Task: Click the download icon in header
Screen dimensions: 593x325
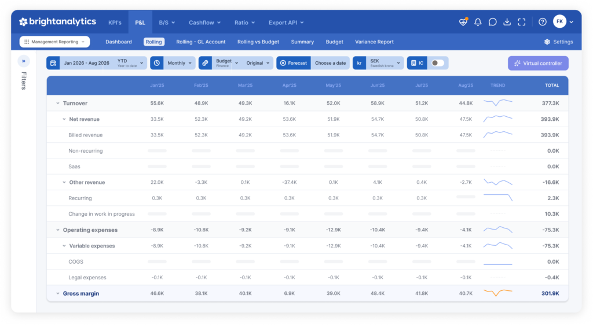Action: (507, 23)
